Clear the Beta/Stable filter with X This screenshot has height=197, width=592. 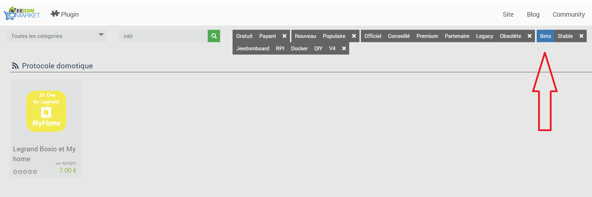click(x=581, y=36)
